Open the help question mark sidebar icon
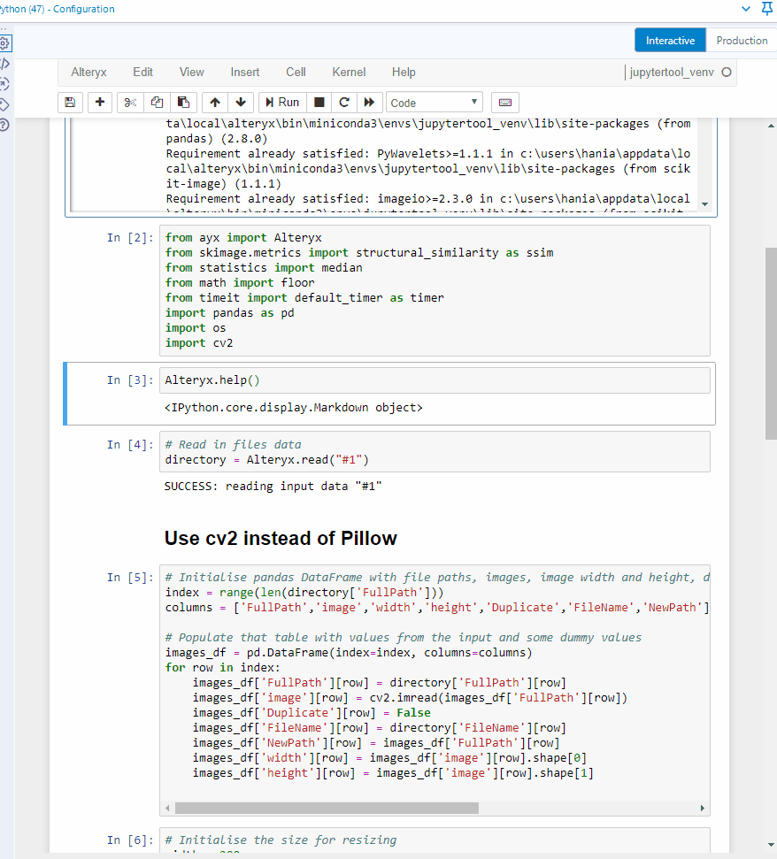The image size is (777, 859). (x=4, y=125)
